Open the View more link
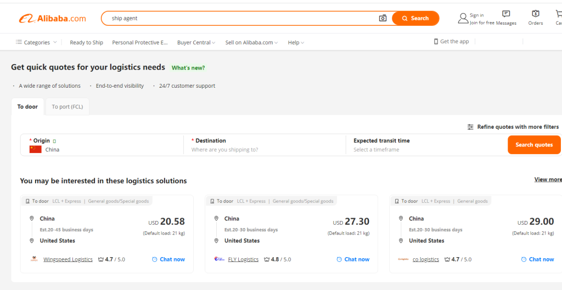Image resolution: width=562 pixels, height=290 pixels. click(x=548, y=179)
